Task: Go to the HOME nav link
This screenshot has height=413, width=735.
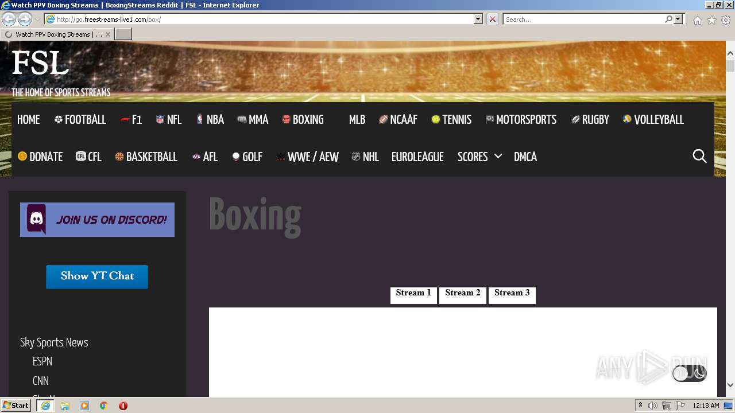Action: (x=29, y=120)
